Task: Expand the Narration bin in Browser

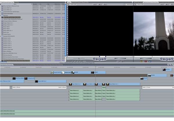Action: (1, 15)
